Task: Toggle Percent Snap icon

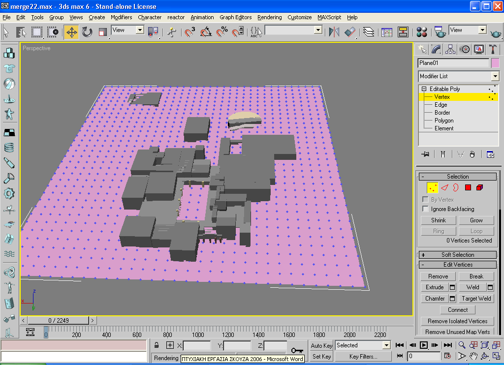Action: 222,32
